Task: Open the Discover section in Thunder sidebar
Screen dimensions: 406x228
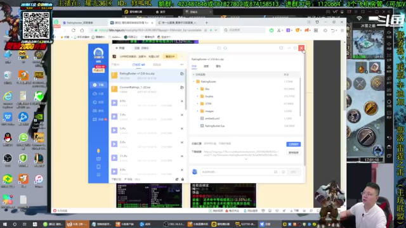Action: (x=98, y=102)
